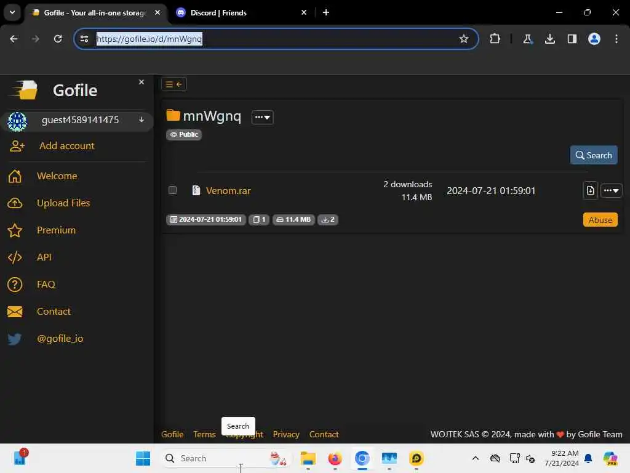The image size is (630, 473).
Task: Go to the Welcome page
Action: (x=57, y=176)
